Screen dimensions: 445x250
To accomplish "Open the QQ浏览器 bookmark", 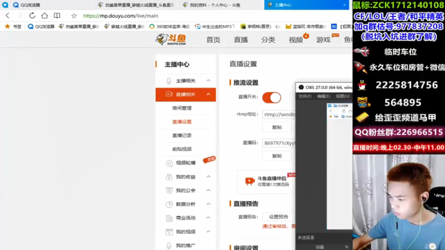I will [41, 26].
